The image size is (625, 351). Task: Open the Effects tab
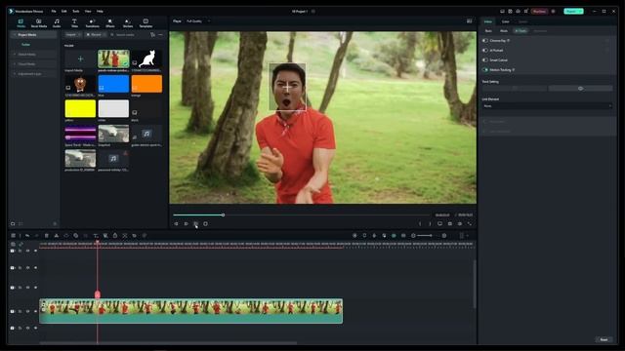(x=110, y=23)
